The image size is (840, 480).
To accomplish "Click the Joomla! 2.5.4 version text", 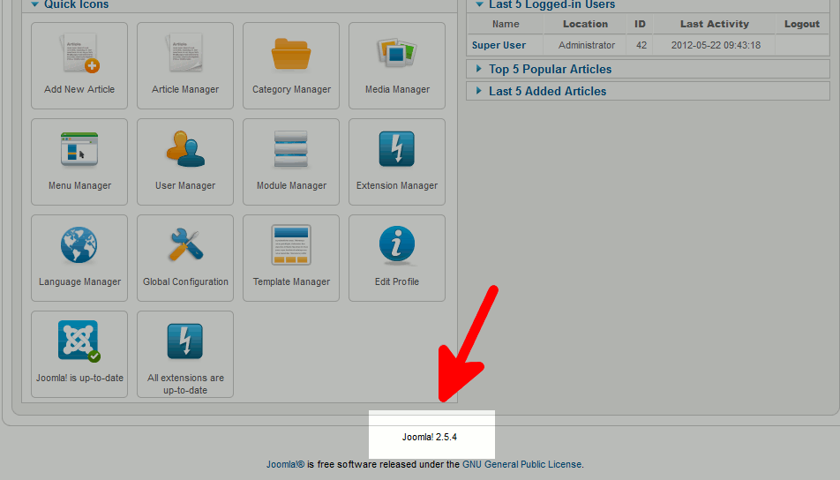I will click(430, 437).
